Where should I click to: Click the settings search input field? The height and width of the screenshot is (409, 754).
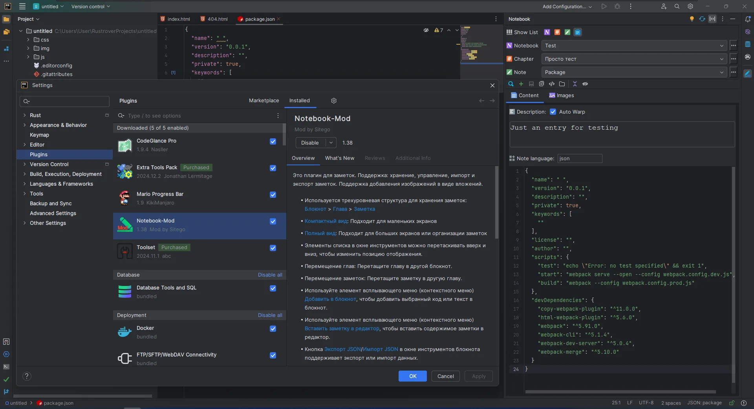(65, 101)
